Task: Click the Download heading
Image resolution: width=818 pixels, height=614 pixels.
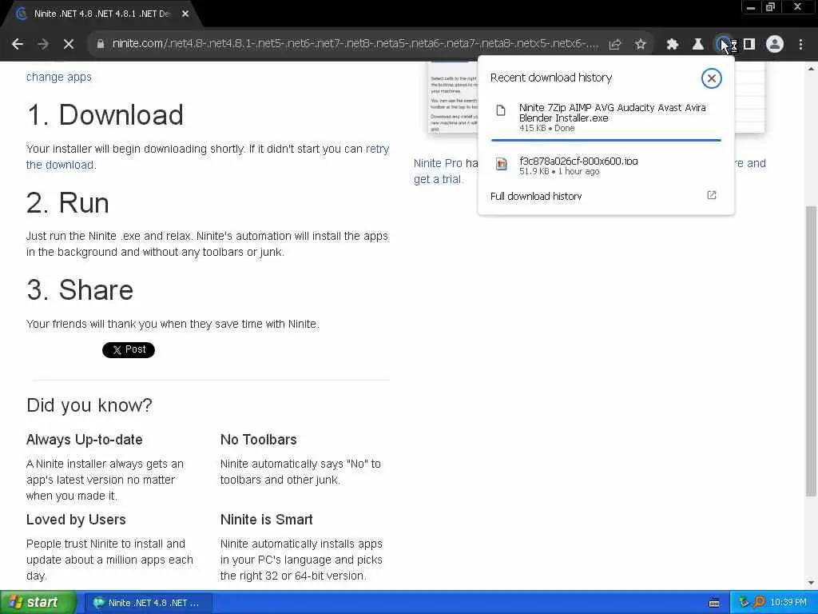Action: [105, 114]
